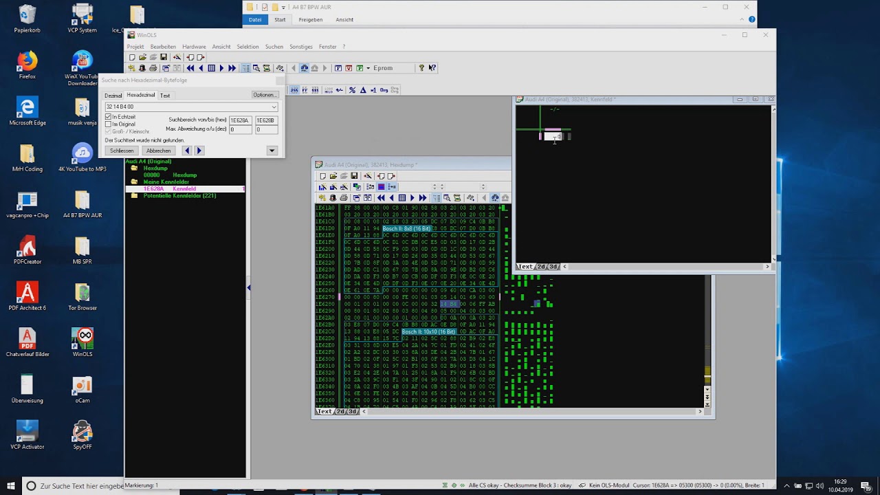
Task: Click the delta difference icon in main toolbar
Action: [363, 90]
